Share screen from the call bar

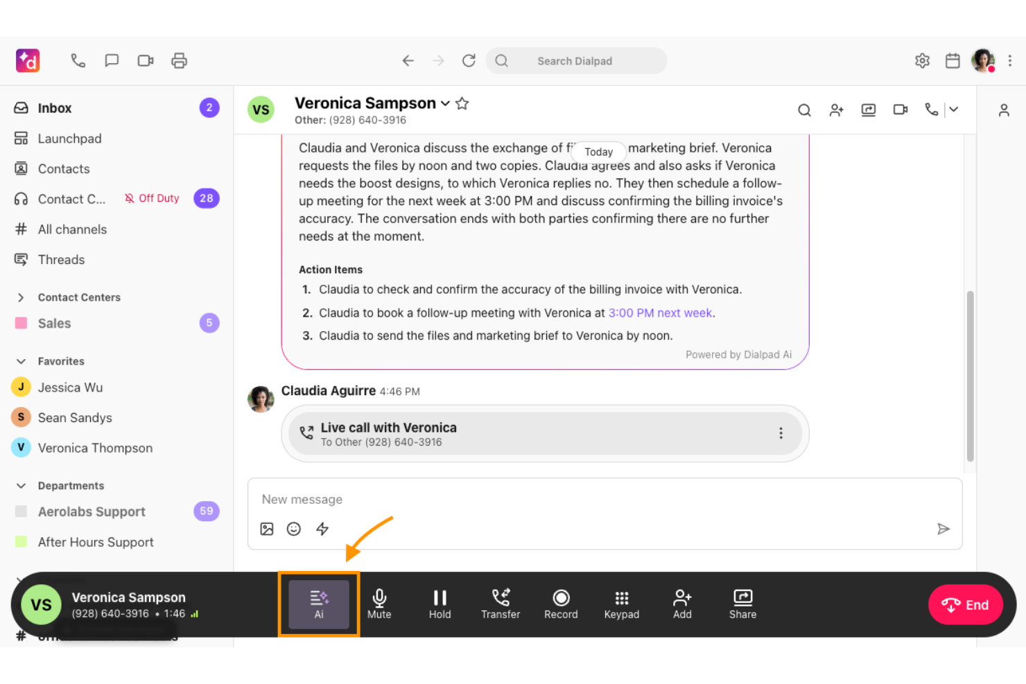742,604
